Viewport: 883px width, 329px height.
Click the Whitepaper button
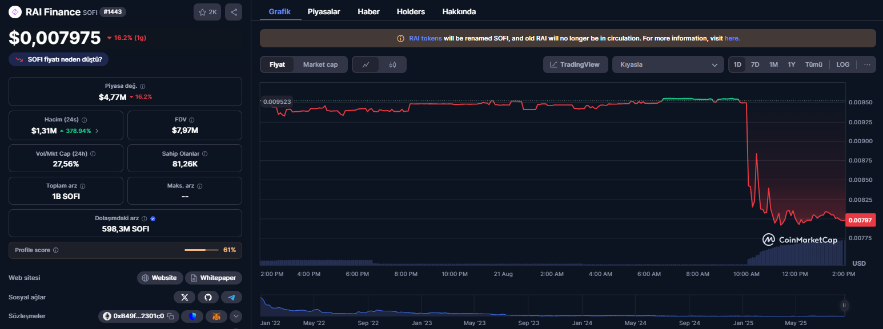pos(214,278)
